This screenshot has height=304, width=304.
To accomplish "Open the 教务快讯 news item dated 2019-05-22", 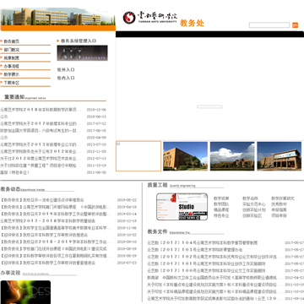I will point(42,200).
